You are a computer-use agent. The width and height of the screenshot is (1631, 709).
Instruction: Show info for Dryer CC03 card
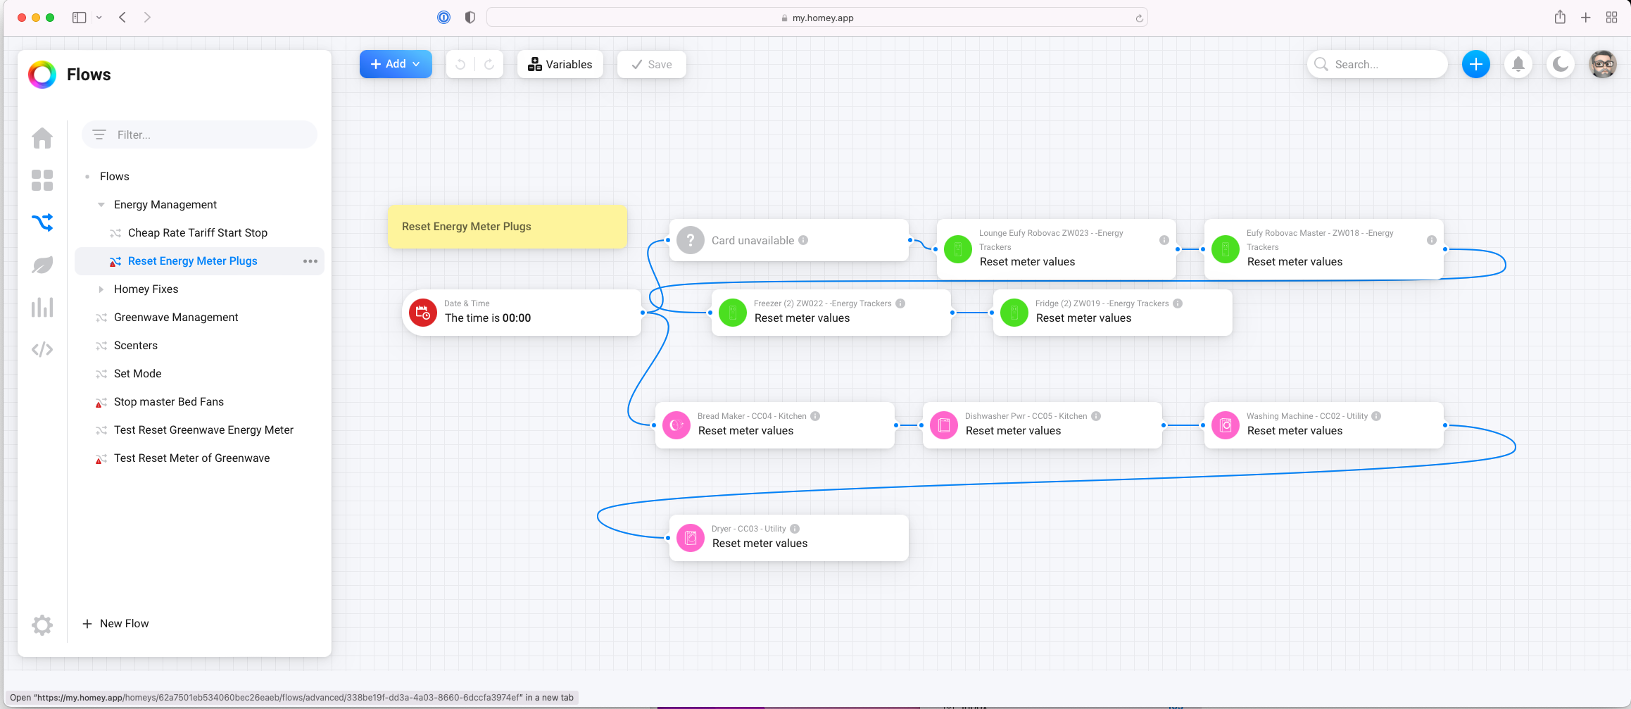795,529
